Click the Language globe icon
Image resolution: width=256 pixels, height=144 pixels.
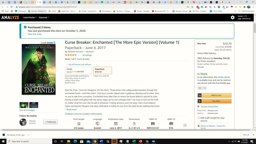coord(97,123)
